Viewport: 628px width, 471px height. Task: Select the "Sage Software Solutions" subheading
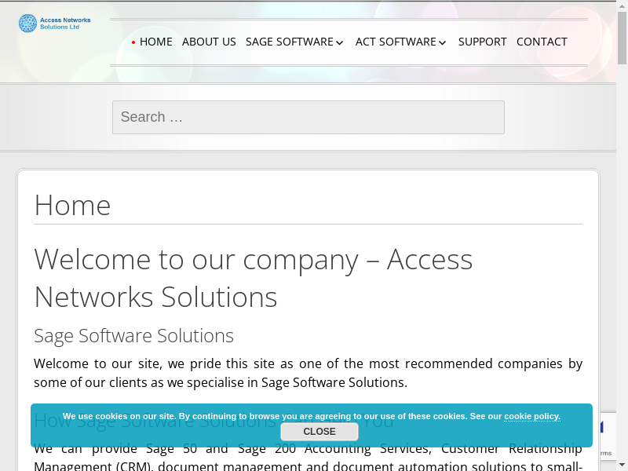pyautogui.click(x=133, y=336)
